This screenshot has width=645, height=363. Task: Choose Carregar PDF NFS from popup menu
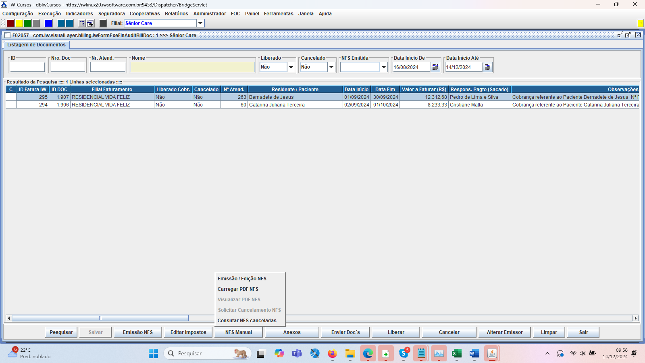238,289
